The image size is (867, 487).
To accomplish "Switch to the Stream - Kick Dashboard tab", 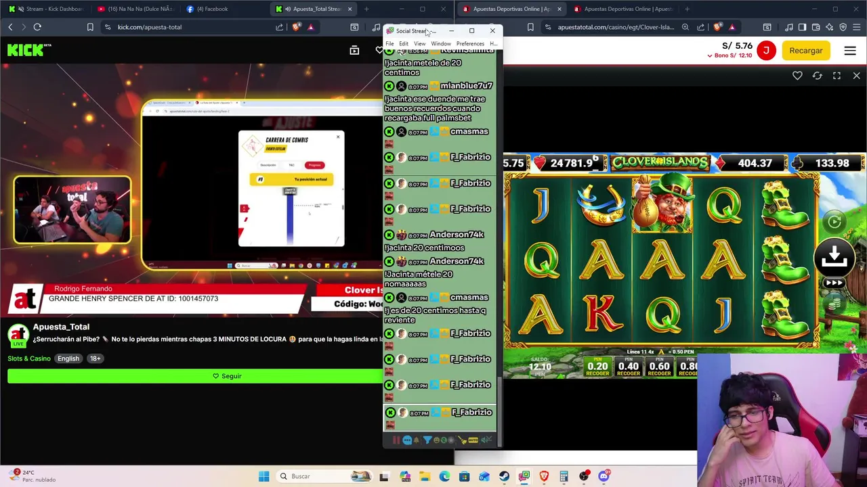I will 47,9.
